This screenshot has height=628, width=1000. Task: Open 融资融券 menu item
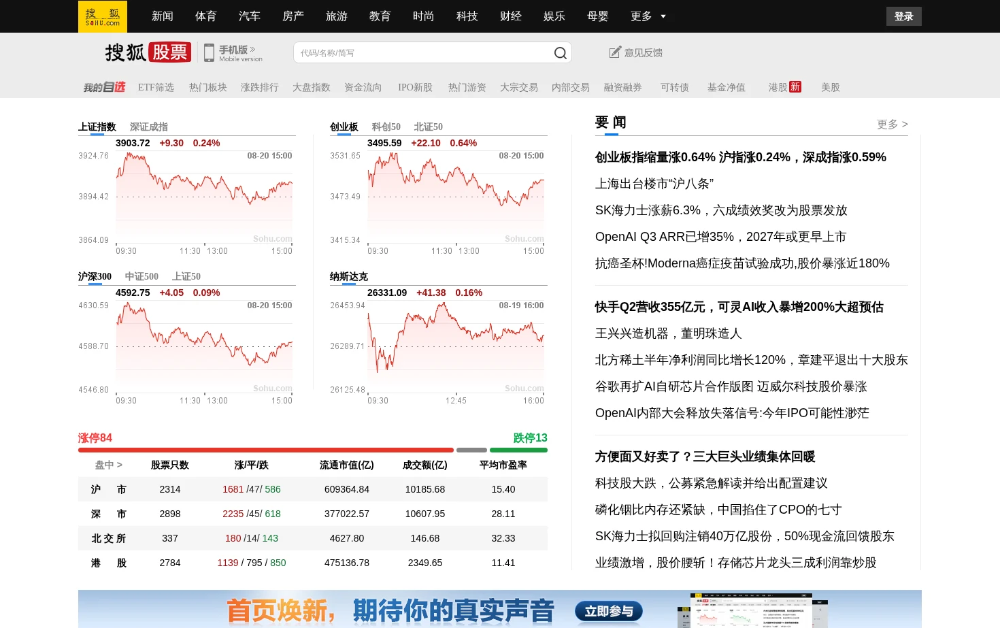623,87
